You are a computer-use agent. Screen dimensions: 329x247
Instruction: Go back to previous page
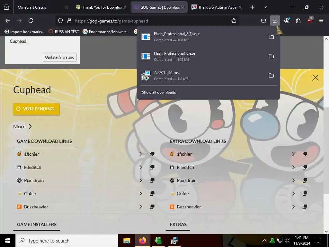click(8, 21)
